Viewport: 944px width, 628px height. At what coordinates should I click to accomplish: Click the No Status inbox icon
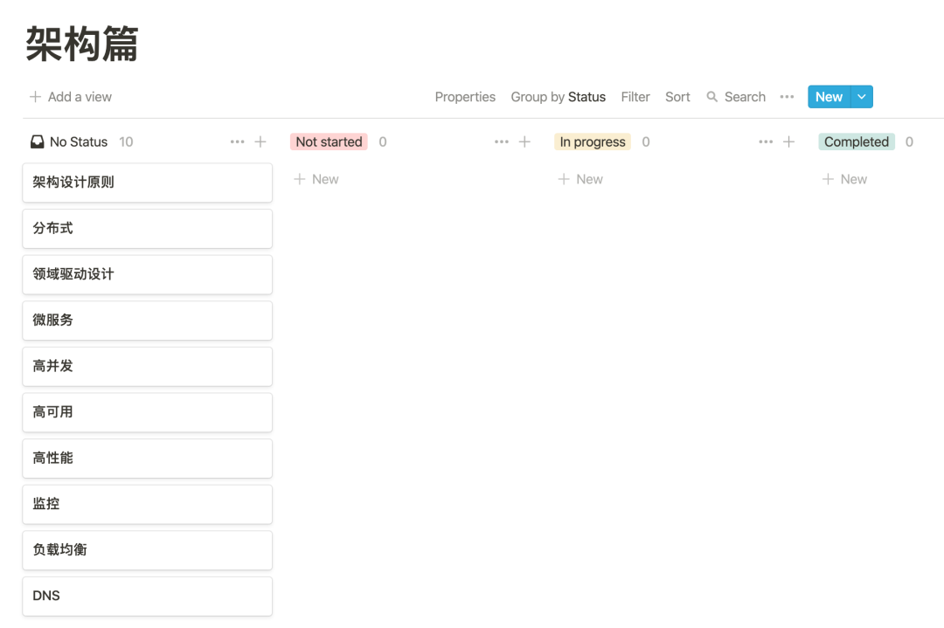[x=38, y=142]
